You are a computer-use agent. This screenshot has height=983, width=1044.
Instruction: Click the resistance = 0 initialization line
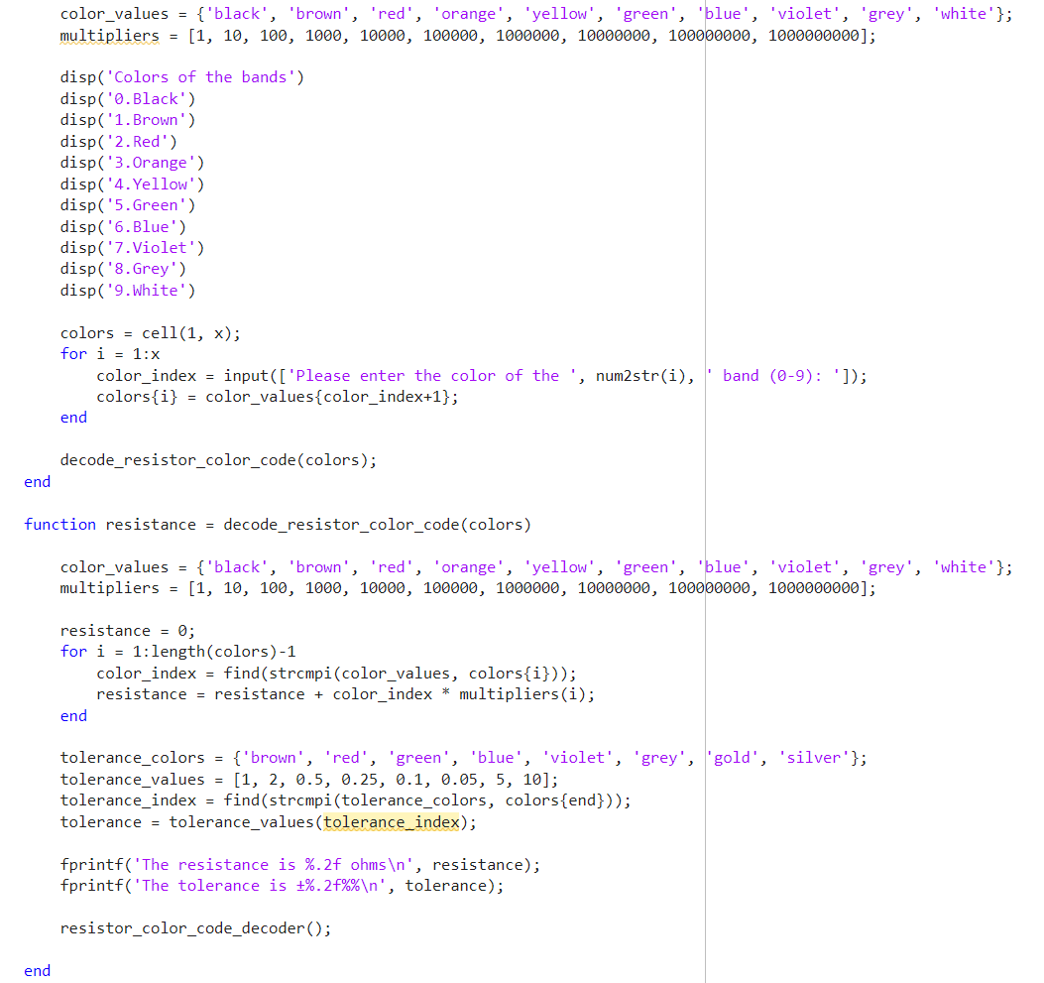tap(127, 630)
